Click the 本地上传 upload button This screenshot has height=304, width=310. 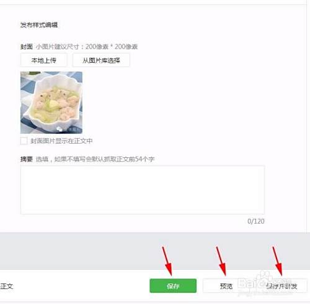tap(43, 60)
